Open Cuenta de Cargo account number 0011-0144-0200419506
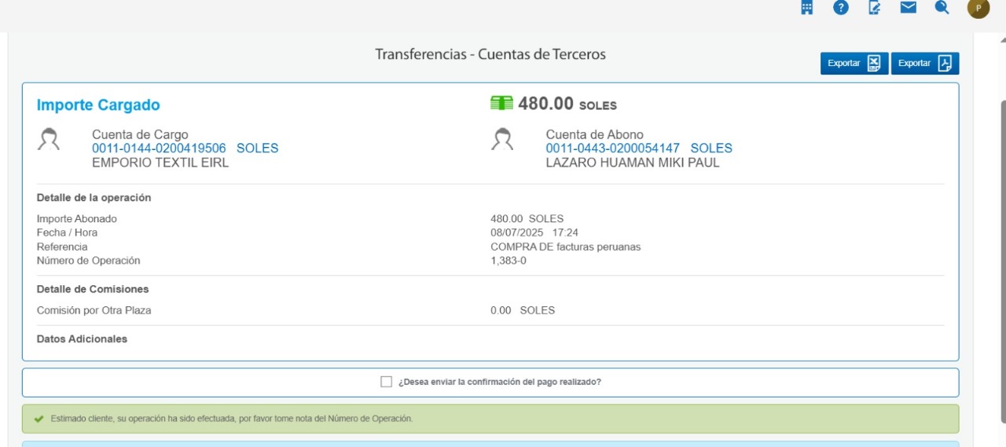This screenshot has width=1006, height=447. 159,148
